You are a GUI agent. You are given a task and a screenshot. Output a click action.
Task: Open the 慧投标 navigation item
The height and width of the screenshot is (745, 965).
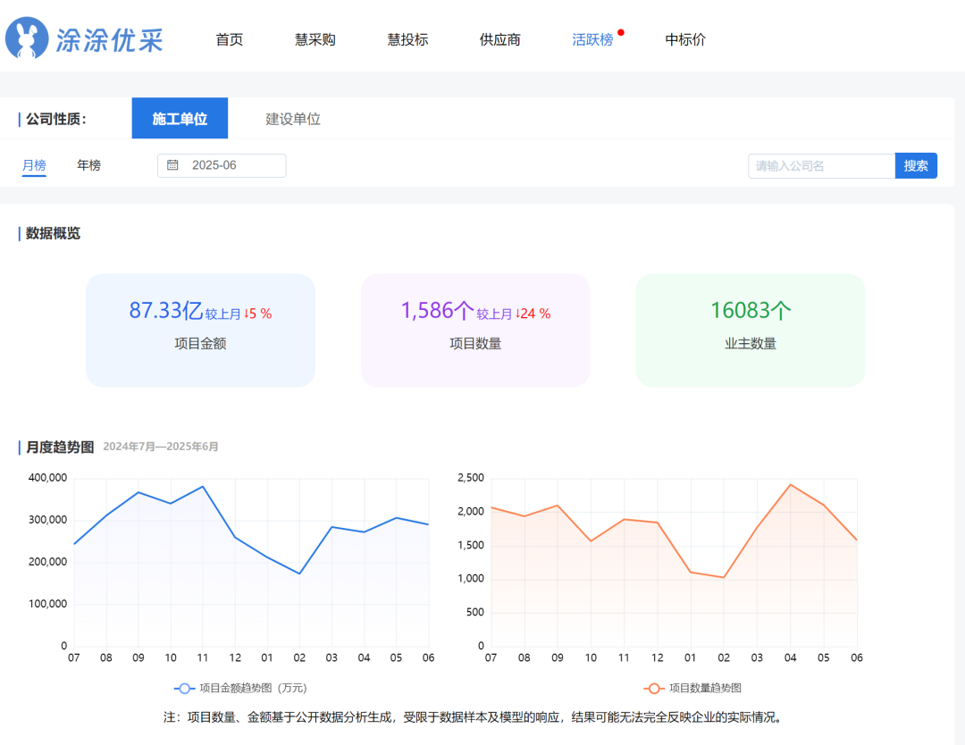[x=407, y=39]
